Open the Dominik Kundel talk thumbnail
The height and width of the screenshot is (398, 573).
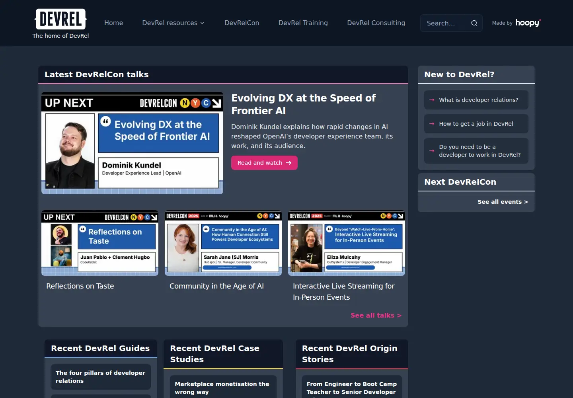click(x=132, y=143)
